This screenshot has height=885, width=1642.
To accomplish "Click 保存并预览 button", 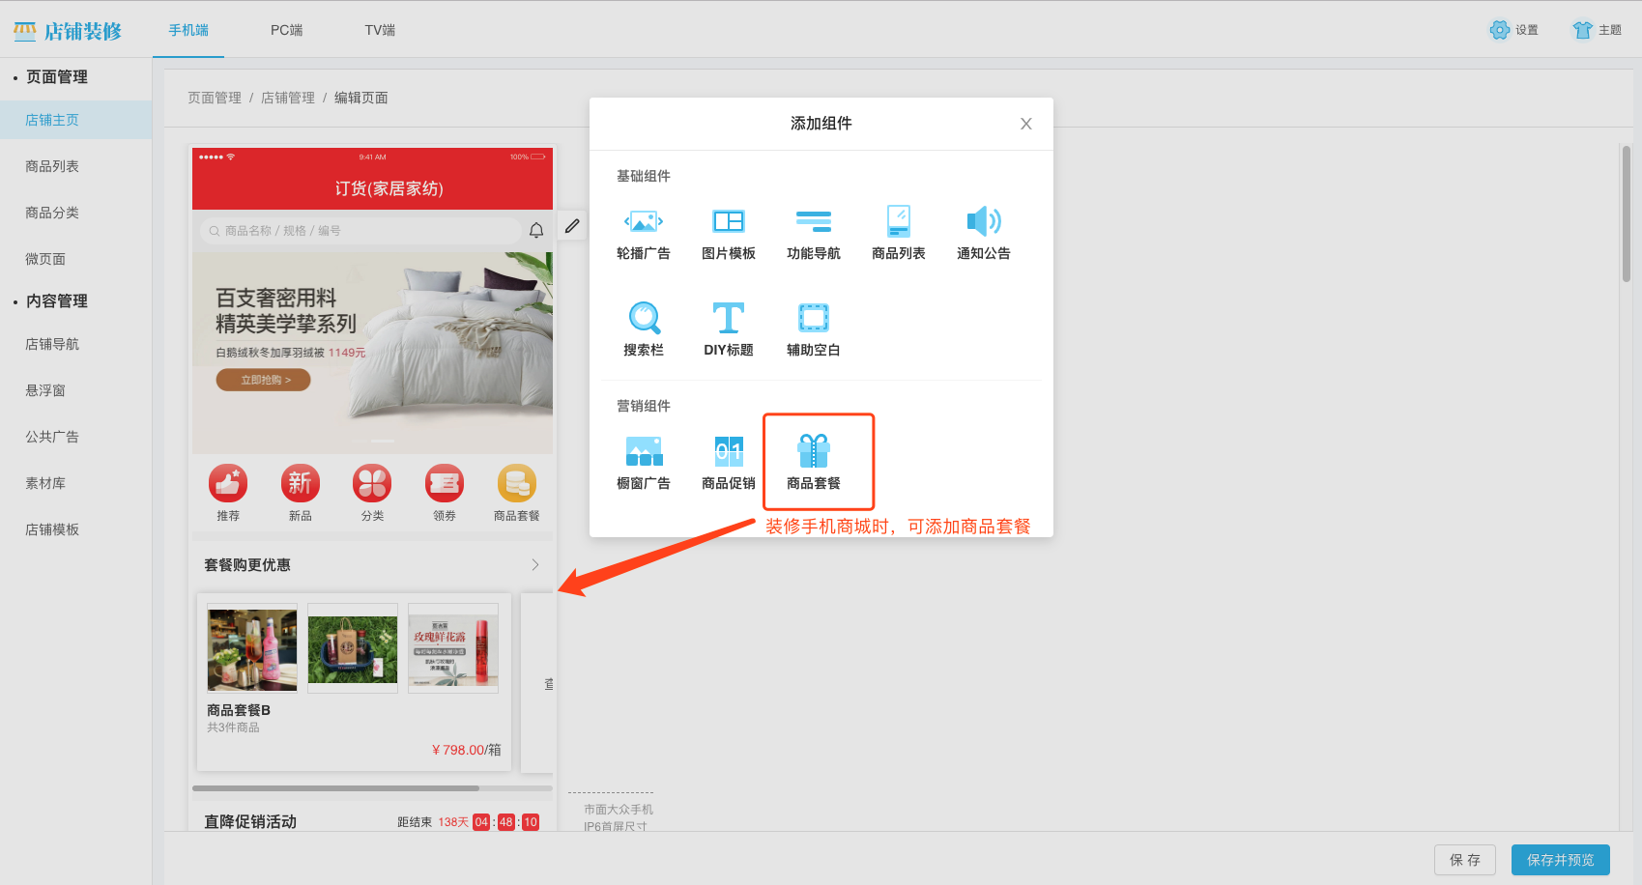I will (1560, 860).
